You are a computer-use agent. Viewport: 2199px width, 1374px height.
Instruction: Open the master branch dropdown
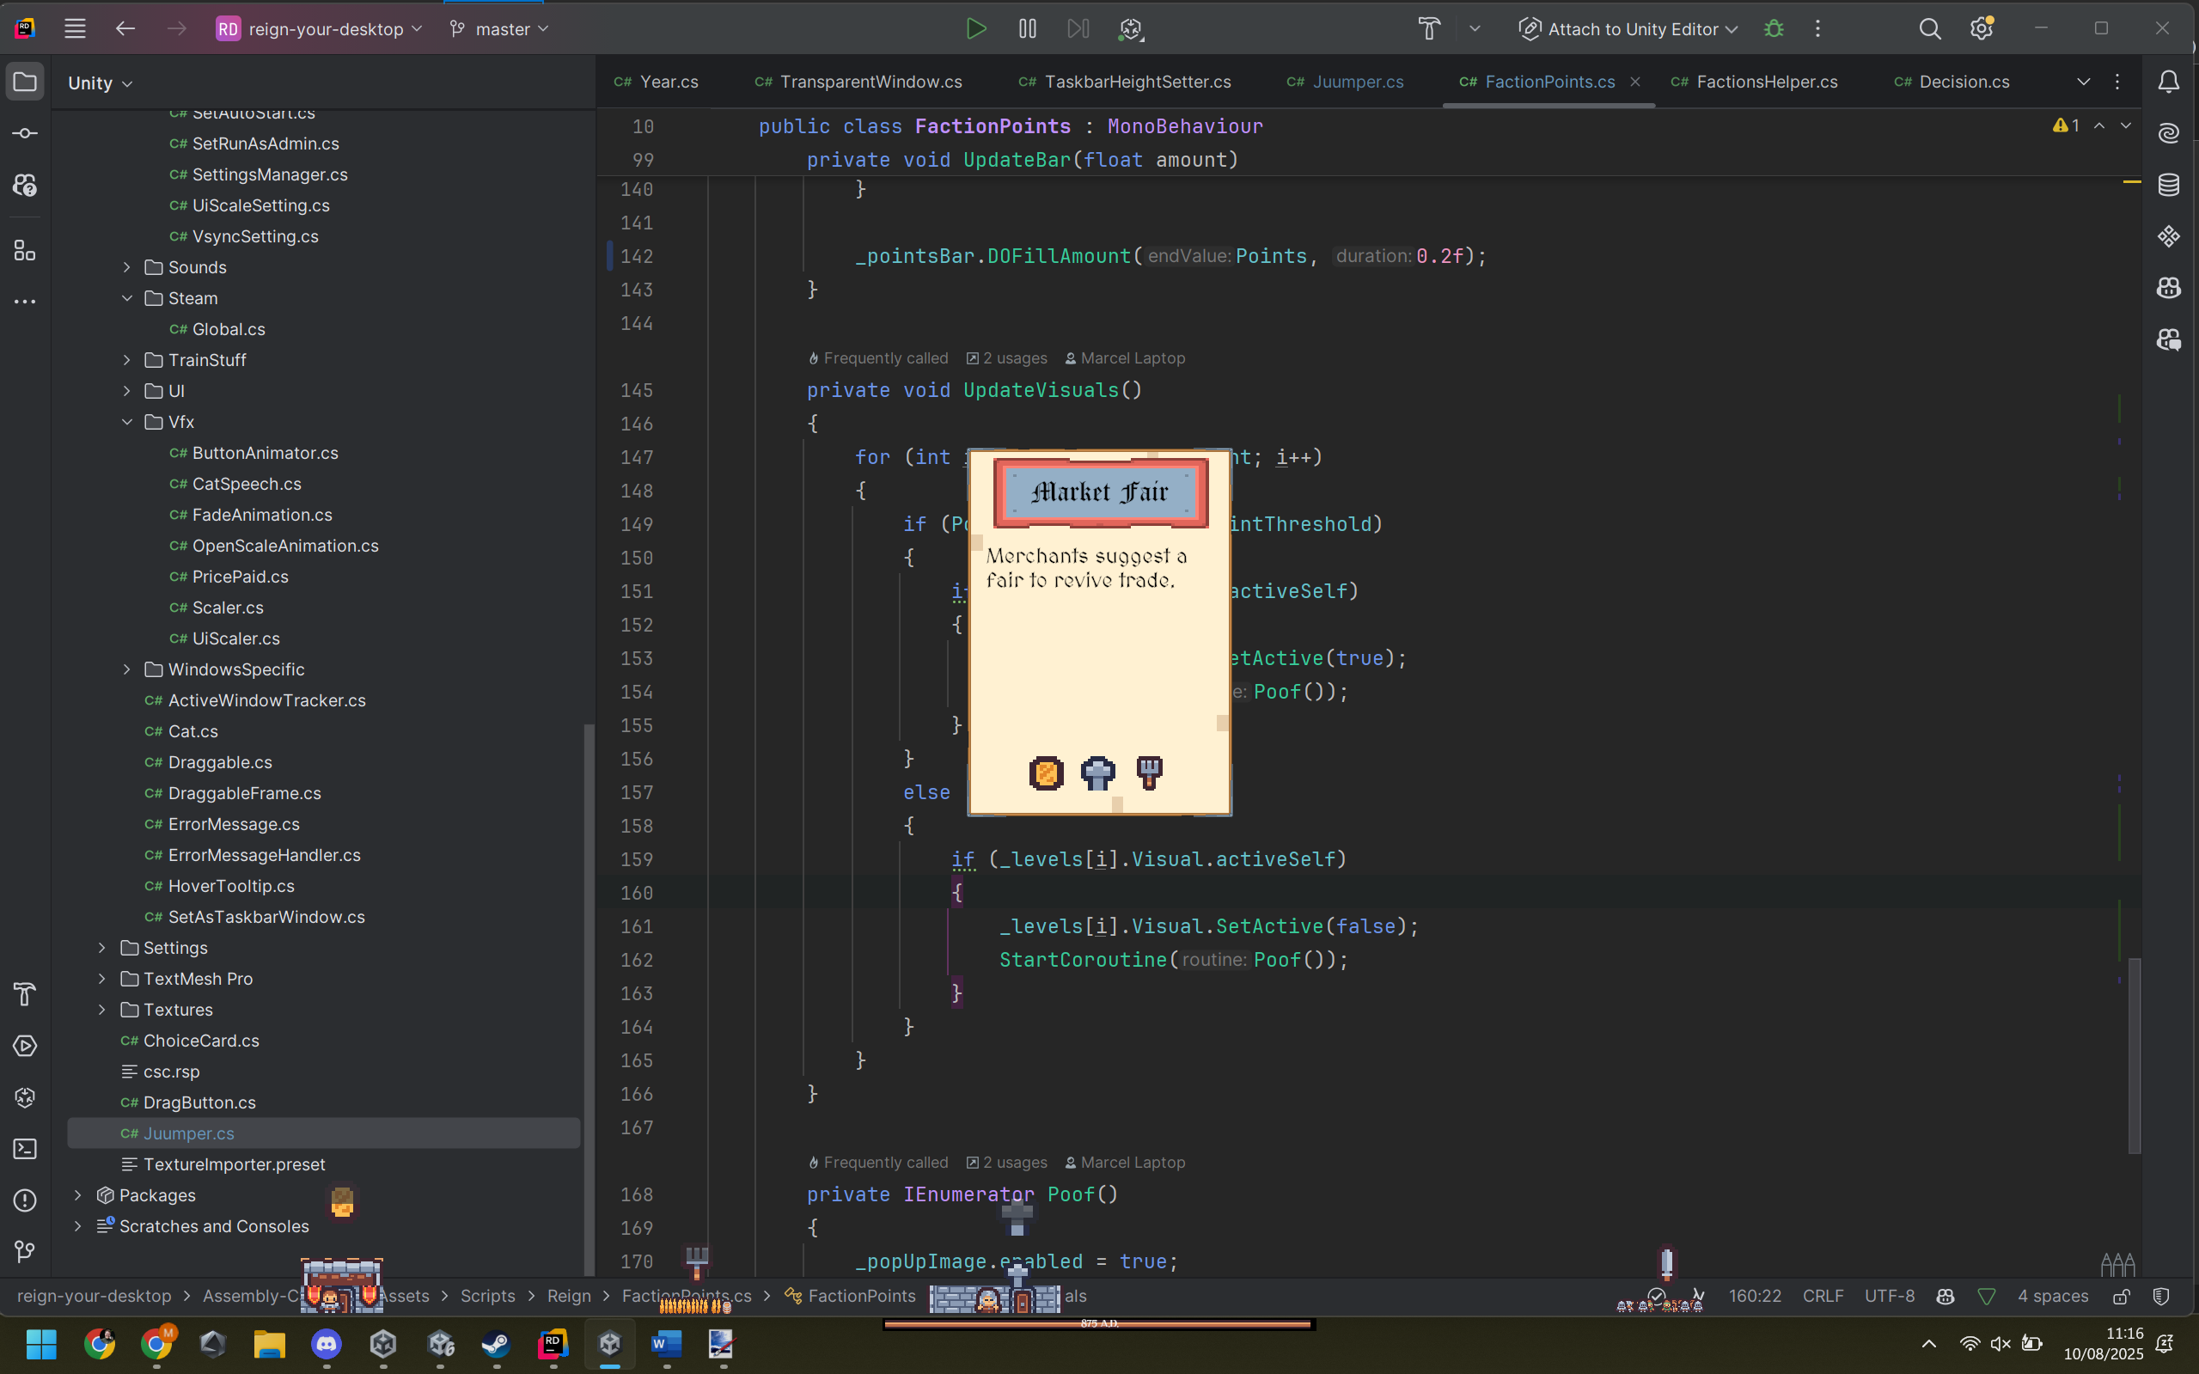tap(501, 29)
